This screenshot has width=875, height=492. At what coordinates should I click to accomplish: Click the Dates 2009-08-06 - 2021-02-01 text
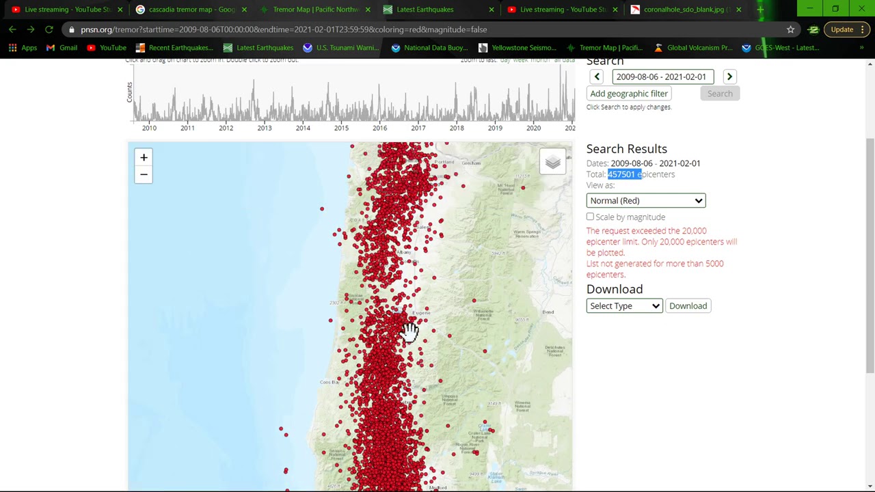(x=643, y=163)
